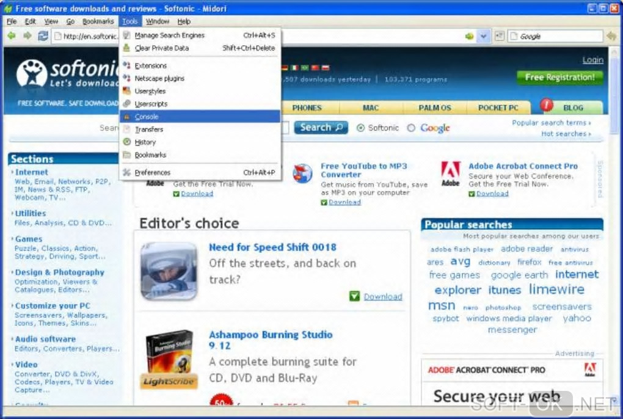Click the vertical page scrollbar
Image resolution: width=623 pixels, height=419 pixels.
(x=614, y=227)
